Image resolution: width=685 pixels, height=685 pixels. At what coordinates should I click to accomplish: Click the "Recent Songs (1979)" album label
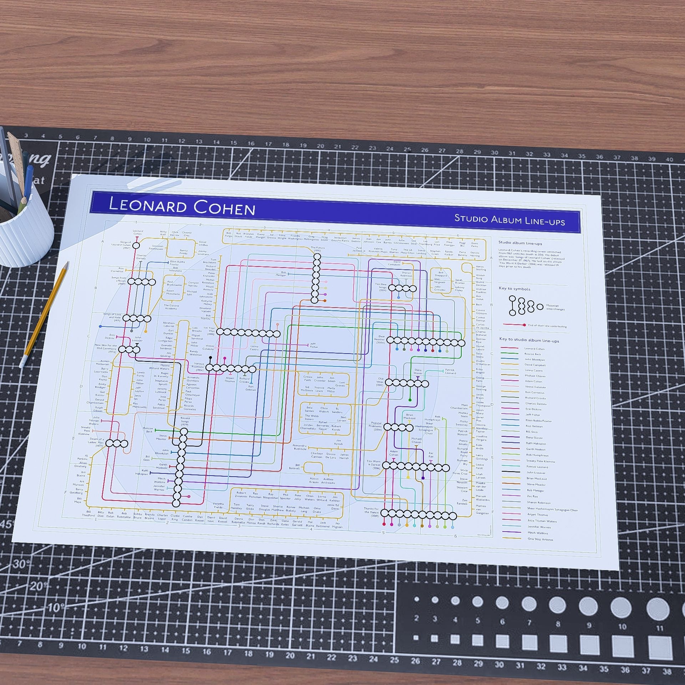(x=185, y=421)
